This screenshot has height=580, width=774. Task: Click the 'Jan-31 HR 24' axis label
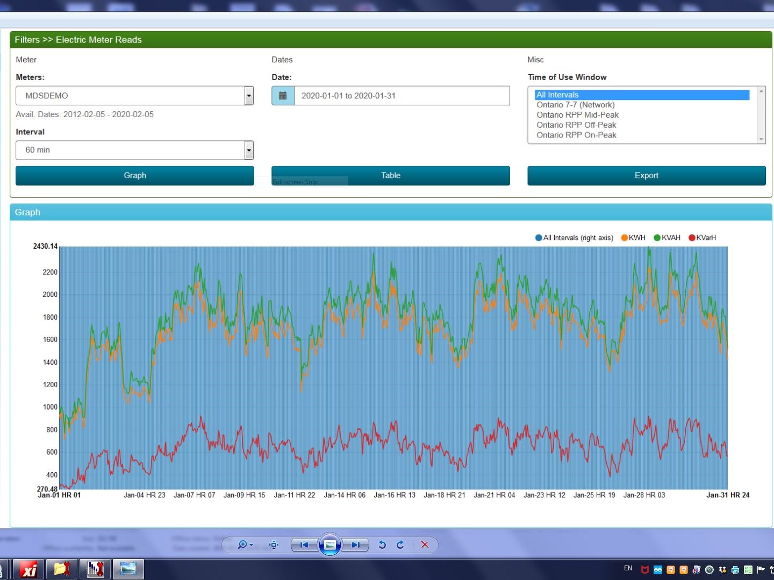pyautogui.click(x=728, y=495)
